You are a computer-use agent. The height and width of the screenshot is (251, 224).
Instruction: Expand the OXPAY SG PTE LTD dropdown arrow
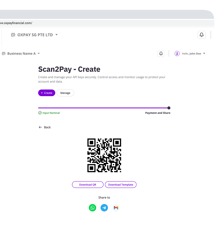[57, 35]
